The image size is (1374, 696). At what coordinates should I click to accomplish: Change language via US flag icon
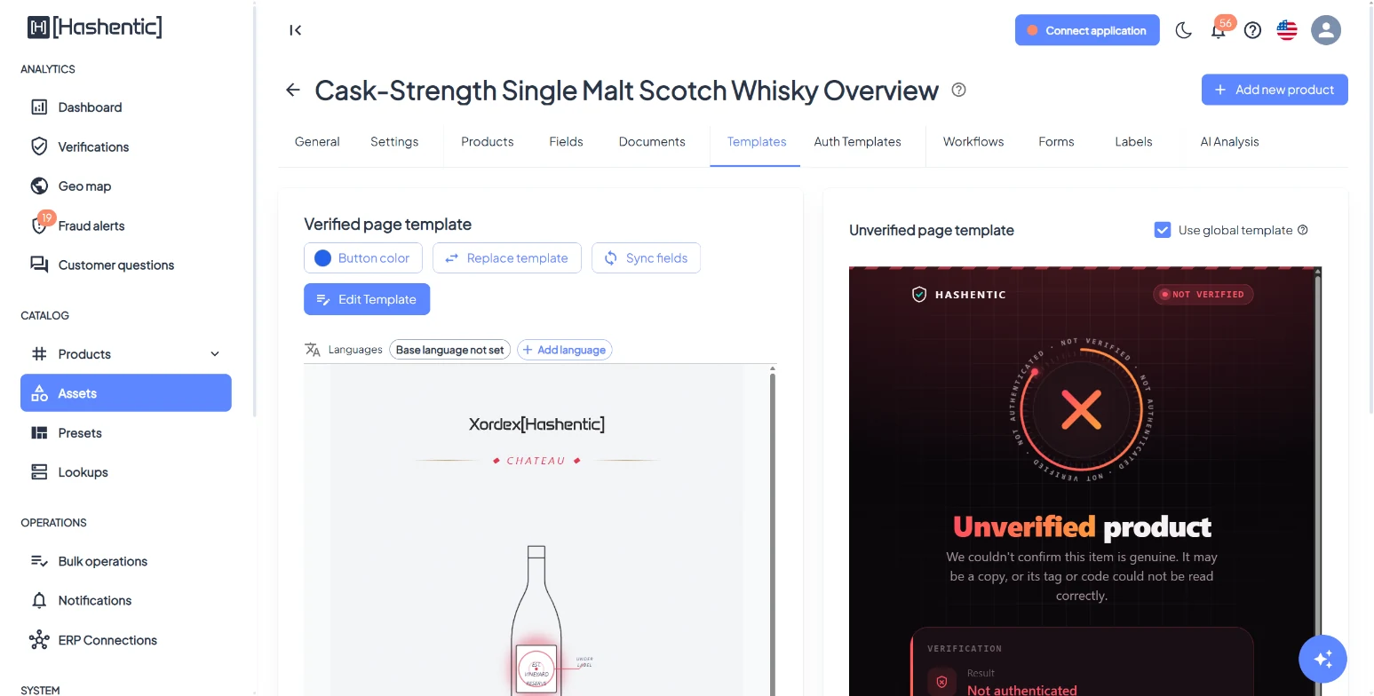click(1287, 30)
